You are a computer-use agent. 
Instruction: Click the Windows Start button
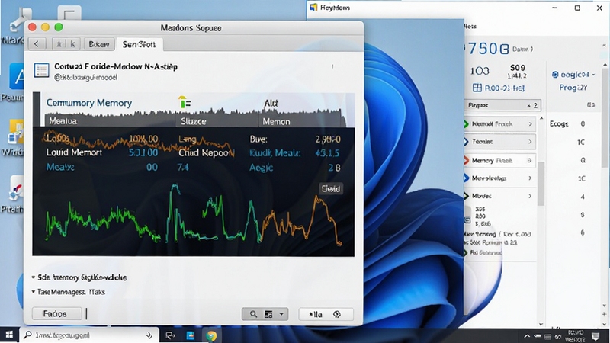pyautogui.click(x=9, y=335)
